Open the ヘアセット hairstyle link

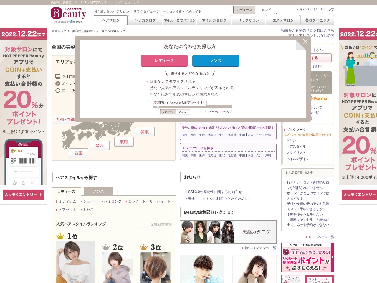click(67, 210)
